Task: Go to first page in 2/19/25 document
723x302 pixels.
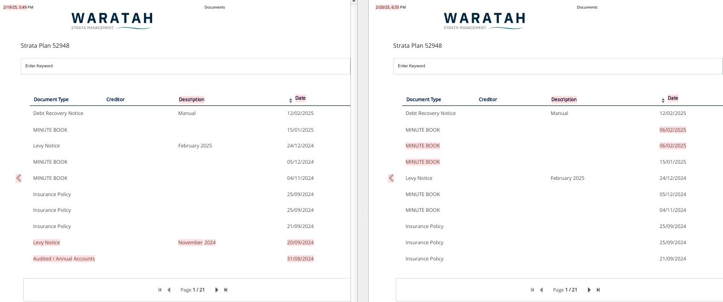Action: 160,290
